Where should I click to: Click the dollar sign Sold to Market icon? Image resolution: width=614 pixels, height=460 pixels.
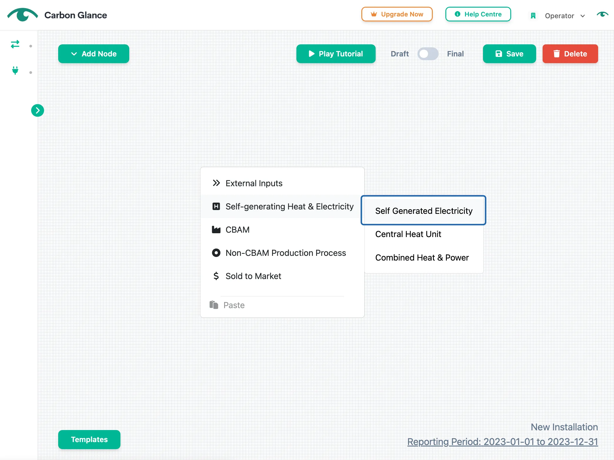216,276
